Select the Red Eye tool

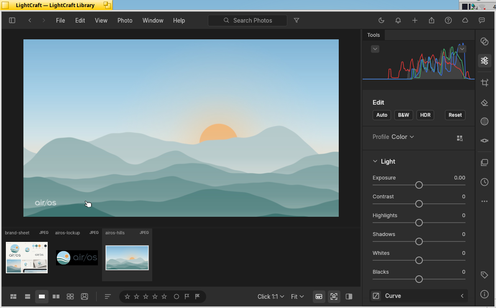(484, 141)
